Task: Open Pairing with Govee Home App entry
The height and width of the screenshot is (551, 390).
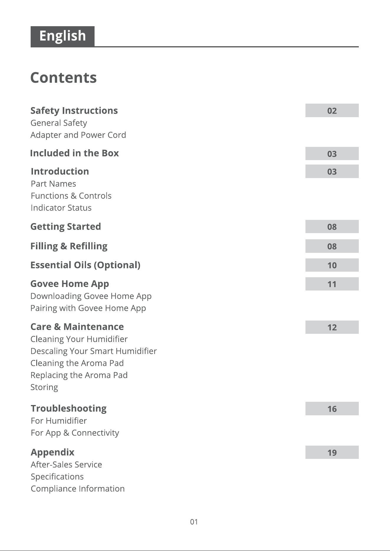Action: pos(88,308)
